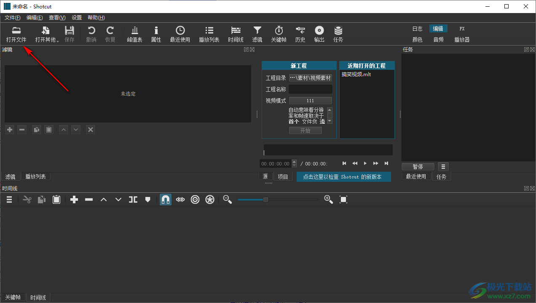Open the 滤镜 filters panel via the funnel icon

click(257, 35)
